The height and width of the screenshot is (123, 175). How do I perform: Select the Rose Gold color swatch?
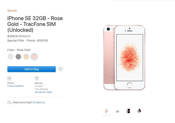tap(34, 57)
